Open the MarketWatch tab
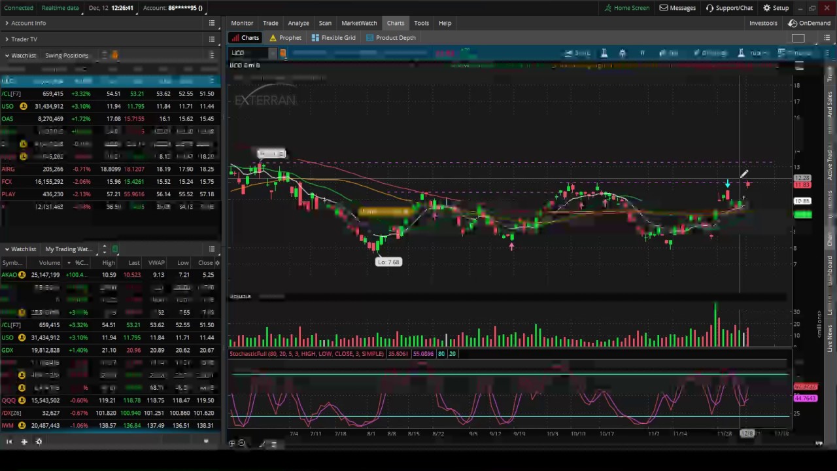This screenshot has height=471, width=837. pos(359,23)
